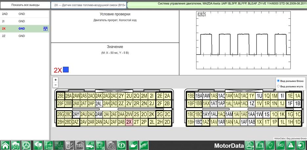Viewport: 307px width, 150px height.
Task: Switch language with RU button
Action: pyautogui.click(x=280, y=145)
